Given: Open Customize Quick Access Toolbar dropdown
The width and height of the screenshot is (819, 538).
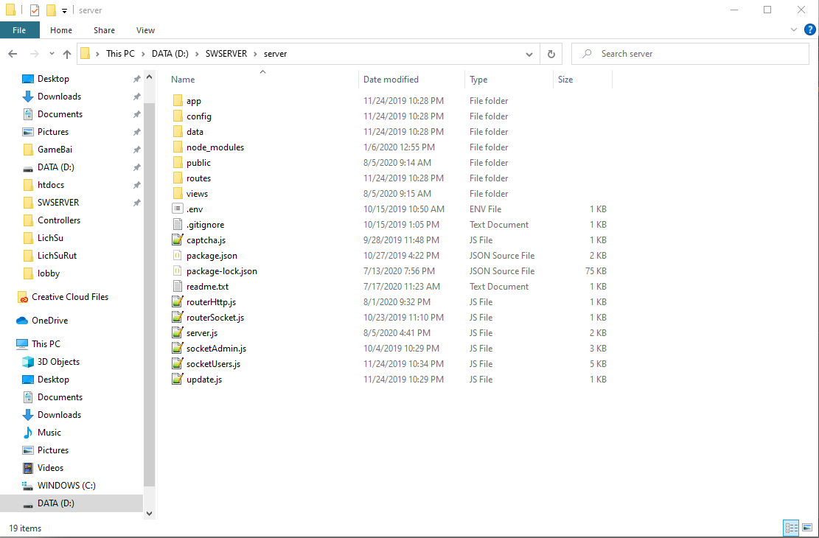Looking at the screenshot, I should coord(64,10).
